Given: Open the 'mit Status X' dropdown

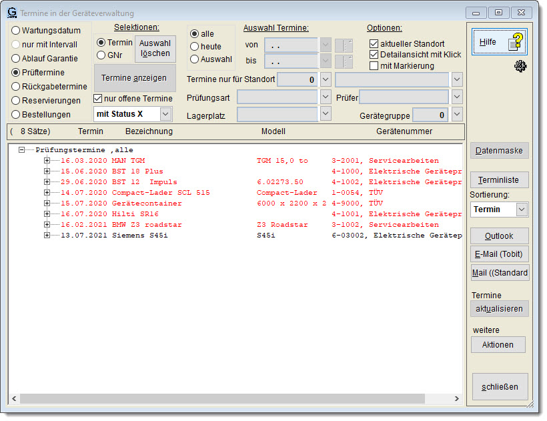Looking at the screenshot, I should 165,114.
